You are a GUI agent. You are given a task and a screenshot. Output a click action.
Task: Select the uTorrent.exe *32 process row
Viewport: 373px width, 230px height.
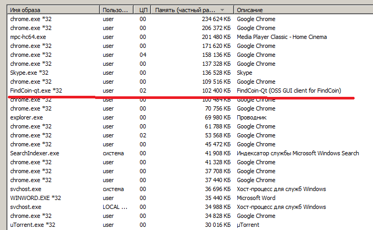click(x=190, y=225)
